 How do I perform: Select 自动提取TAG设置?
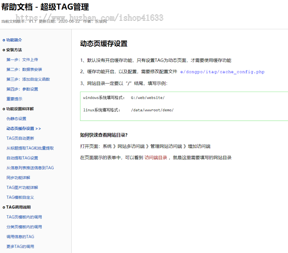[x=22, y=158]
